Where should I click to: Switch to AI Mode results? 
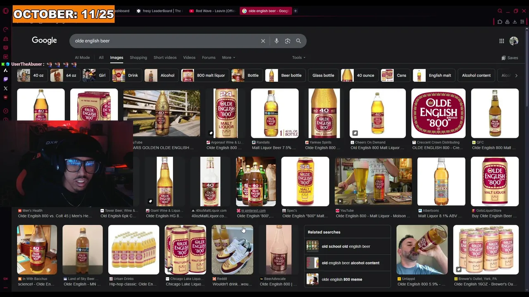tap(82, 57)
